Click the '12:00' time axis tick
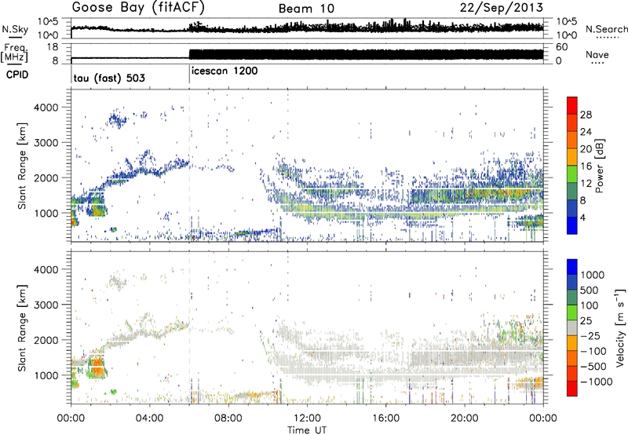 point(307,419)
